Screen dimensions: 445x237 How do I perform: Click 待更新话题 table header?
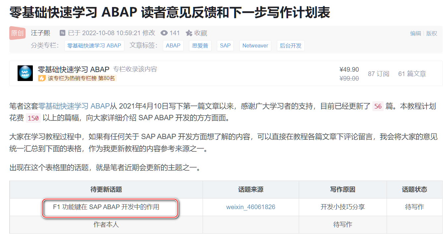tap(106, 190)
